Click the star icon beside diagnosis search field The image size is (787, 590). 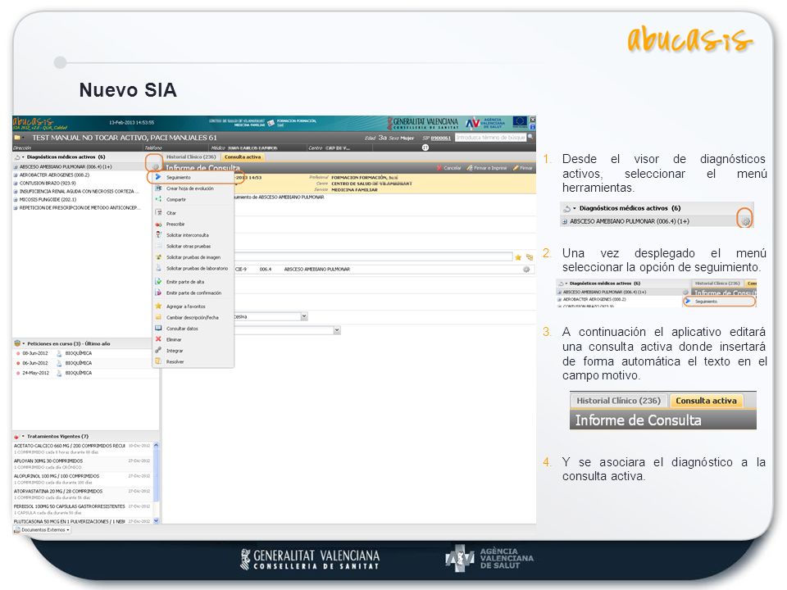tap(518, 257)
